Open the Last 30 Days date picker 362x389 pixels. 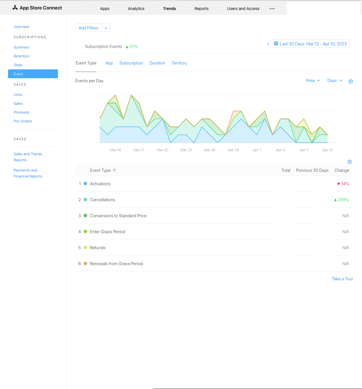pyautogui.click(x=313, y=44)
